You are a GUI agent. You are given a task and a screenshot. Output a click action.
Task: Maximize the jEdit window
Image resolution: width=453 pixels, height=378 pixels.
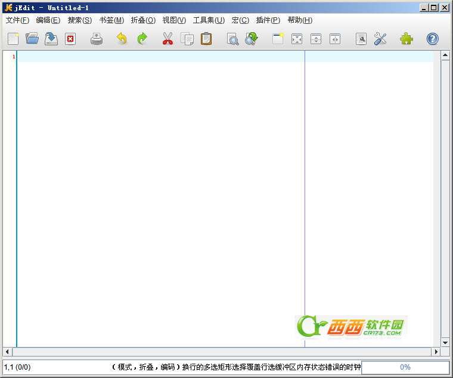pos(434,8)
